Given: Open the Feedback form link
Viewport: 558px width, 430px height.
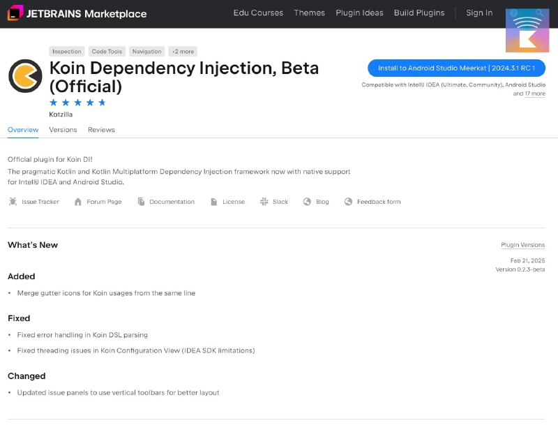Looking at the screenshot, I should pyautogui.click(x=379, y=202).
